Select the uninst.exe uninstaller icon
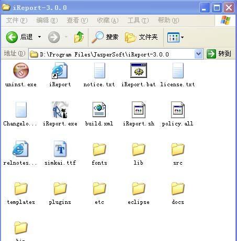 21,71
